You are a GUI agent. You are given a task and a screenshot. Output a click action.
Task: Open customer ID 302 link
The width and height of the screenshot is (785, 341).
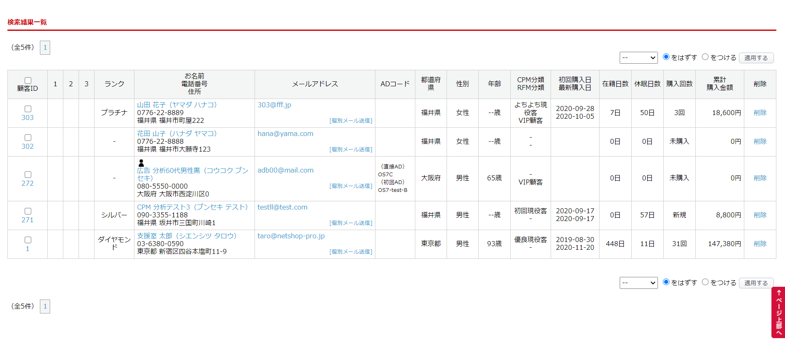(28, 146)
